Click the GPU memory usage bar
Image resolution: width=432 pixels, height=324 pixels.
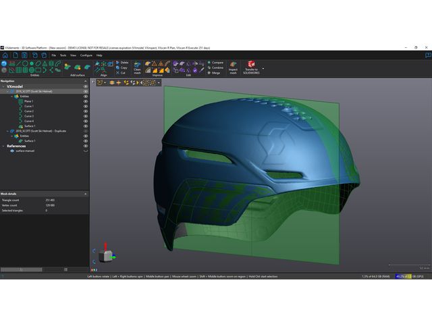pyautogui.click(x=406, y=276)
